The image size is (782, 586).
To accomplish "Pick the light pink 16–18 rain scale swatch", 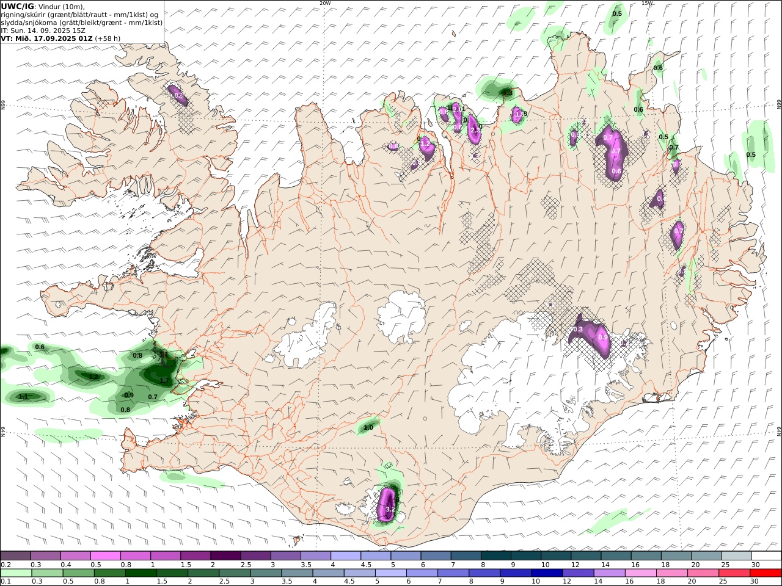I will tap(640, 573).
